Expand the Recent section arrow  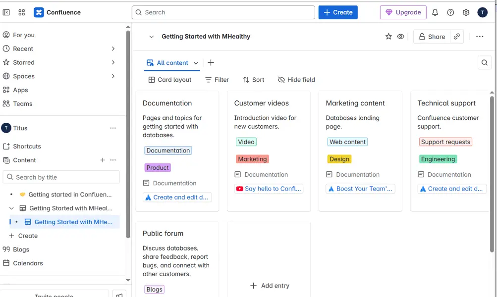click(x=113, y=49)
